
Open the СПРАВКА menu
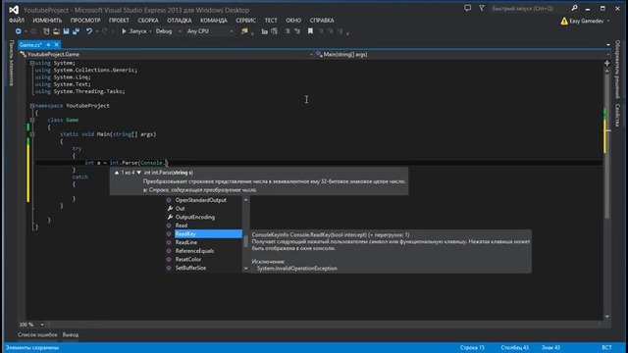tap(322, 20)
